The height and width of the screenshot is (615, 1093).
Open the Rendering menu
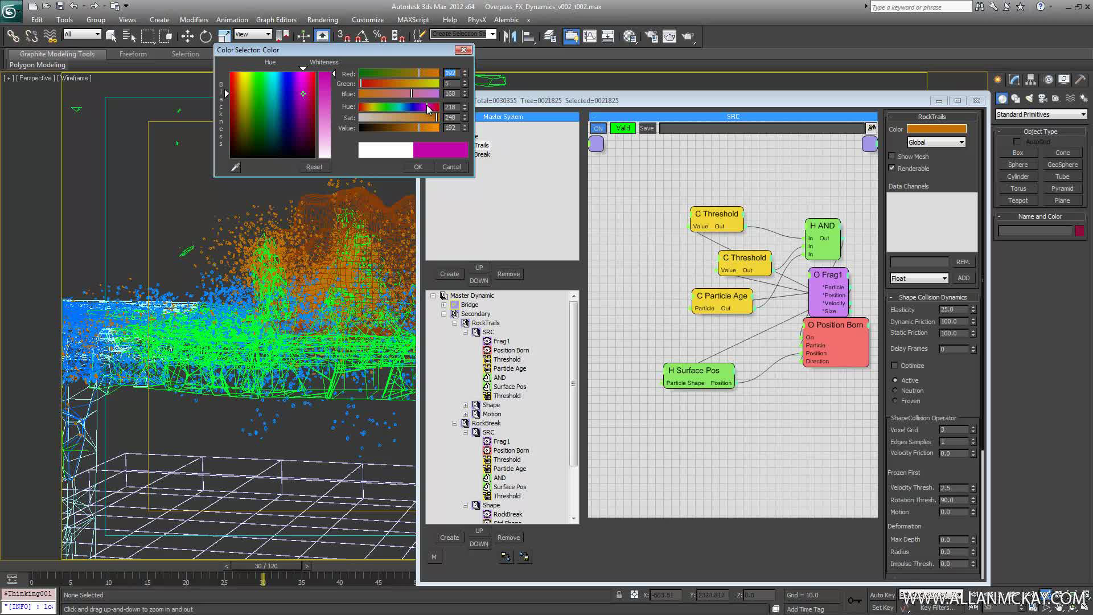point(322,19)
